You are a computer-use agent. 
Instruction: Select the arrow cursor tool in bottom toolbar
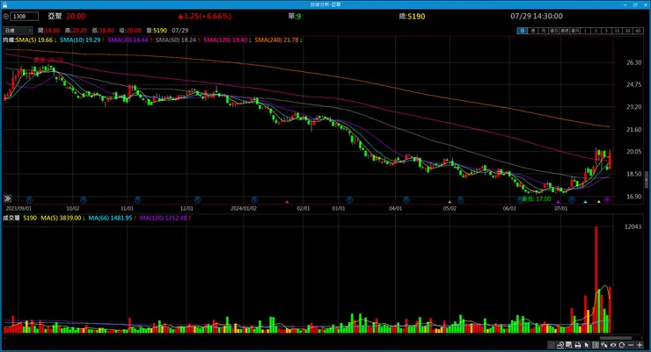tap(587, 345)
